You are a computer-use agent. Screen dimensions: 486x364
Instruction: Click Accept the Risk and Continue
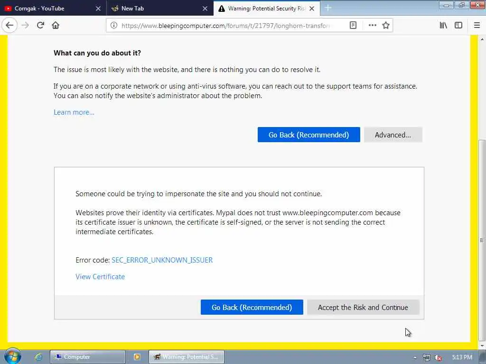click(363, 307)
